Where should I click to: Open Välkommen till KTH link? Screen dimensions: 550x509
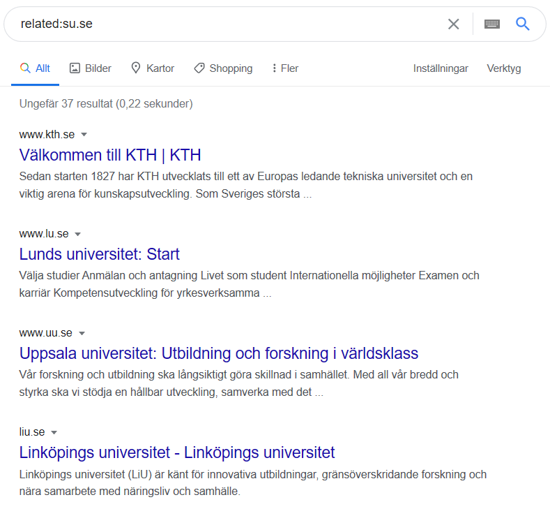(110, 155)
